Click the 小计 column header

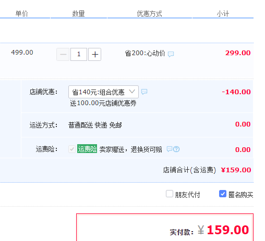223,14
